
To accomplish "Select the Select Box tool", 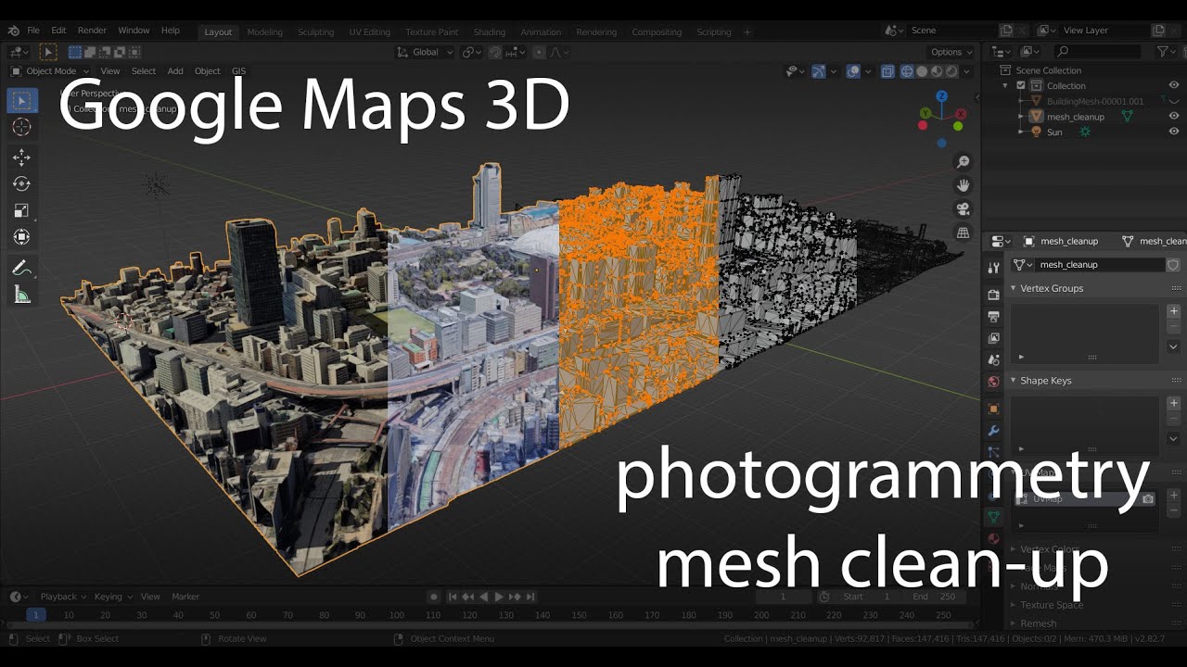I will (x=22, y=100).
